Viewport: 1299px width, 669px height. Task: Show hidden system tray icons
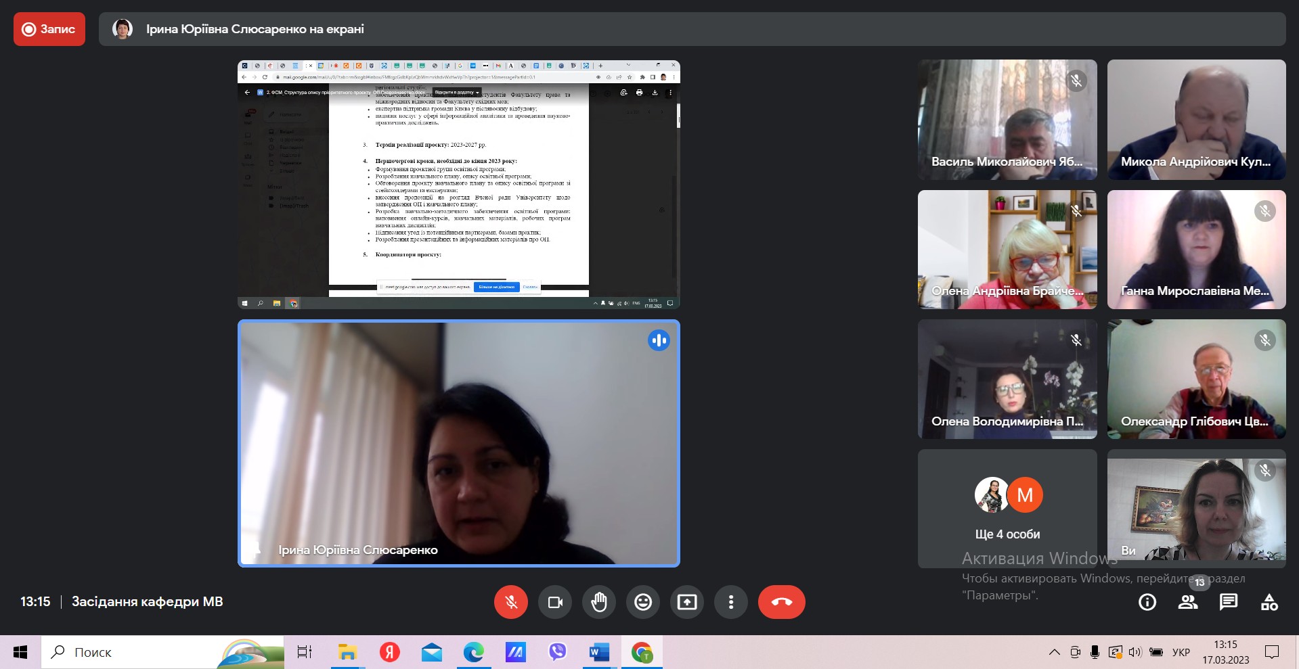[x=1054, y=652]
